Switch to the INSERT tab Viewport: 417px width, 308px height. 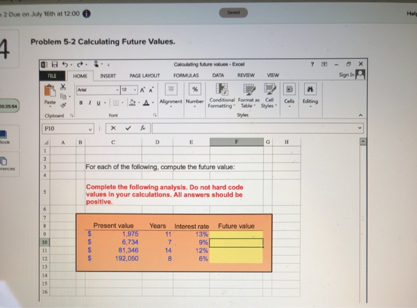(108, 76)
